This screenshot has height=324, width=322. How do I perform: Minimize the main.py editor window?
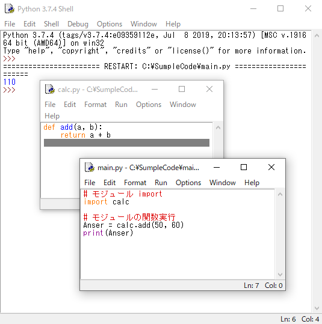(217, 167)
